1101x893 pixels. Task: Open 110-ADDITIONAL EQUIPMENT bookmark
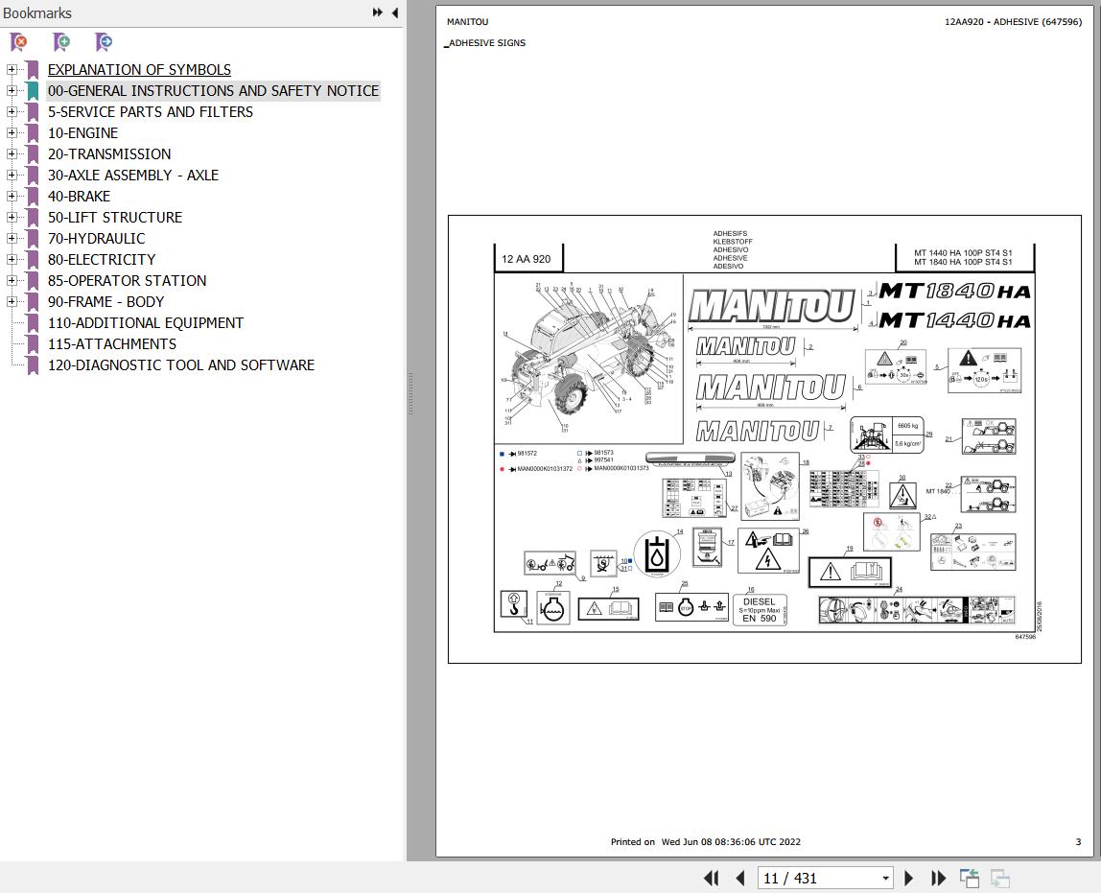tap(146, 322)
